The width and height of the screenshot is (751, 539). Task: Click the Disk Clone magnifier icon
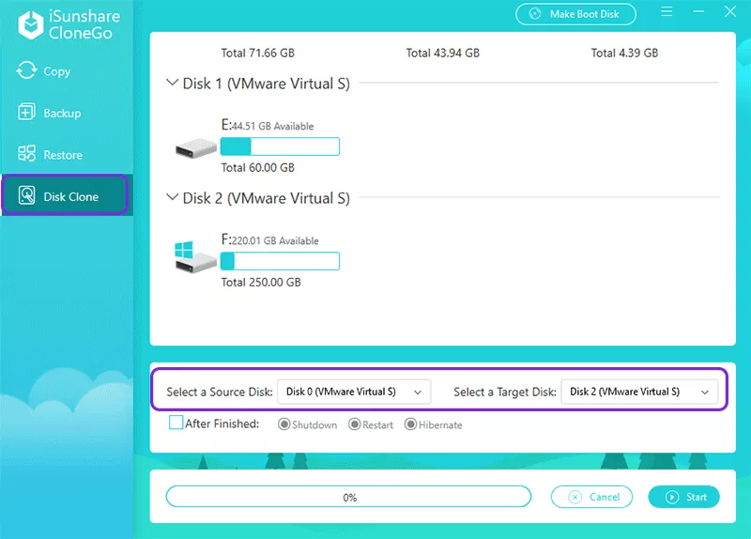tap(26, 195)
